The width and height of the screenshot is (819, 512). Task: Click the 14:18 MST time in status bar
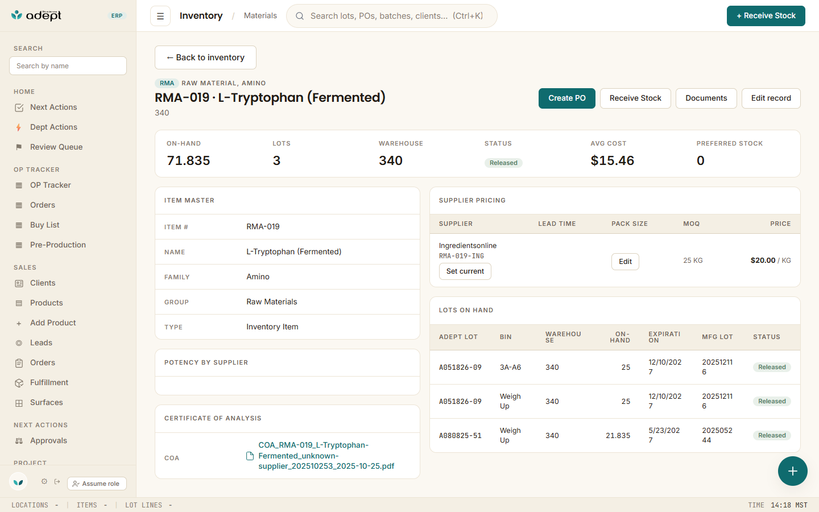click(789, 505)
